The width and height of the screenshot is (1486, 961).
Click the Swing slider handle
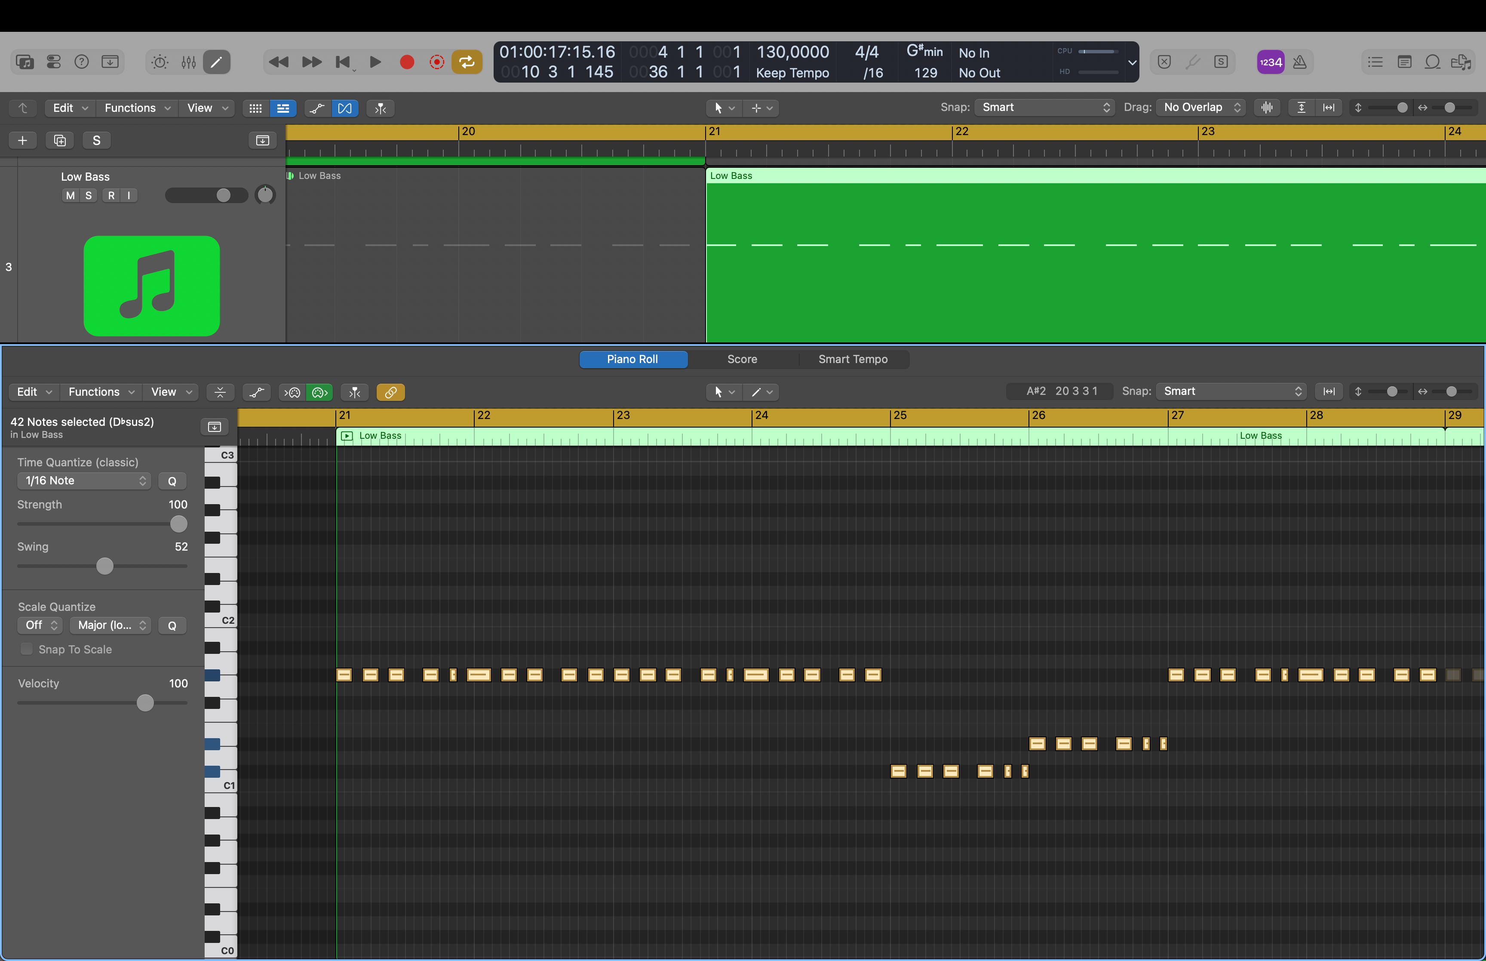105,566
